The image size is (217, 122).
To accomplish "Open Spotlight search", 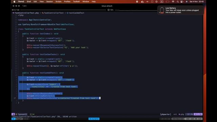I will tap(178, 2).
